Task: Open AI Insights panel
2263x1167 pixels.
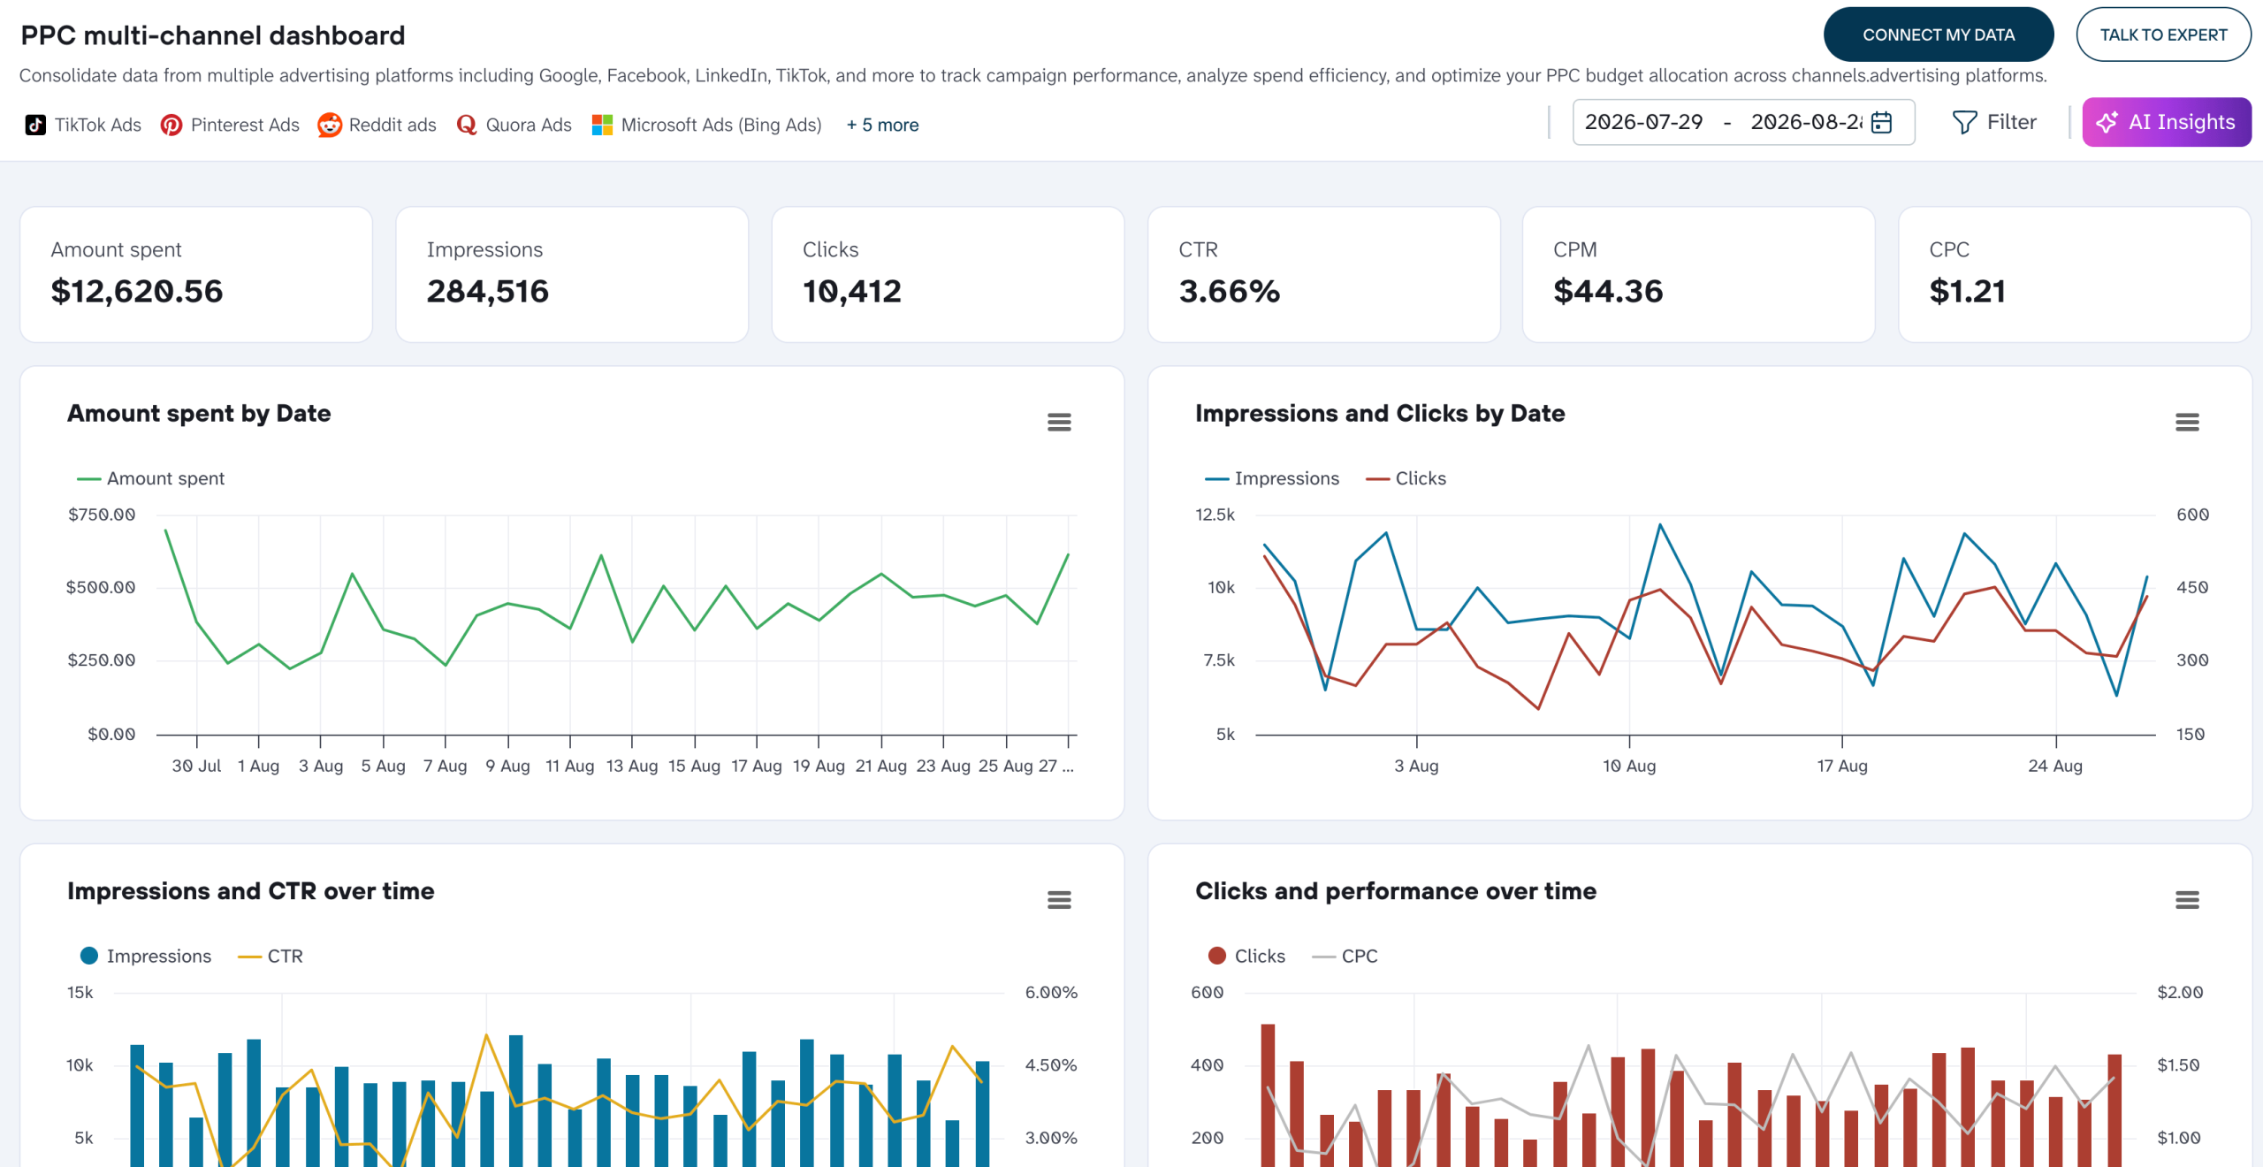Action: [x=2167, y=122]
